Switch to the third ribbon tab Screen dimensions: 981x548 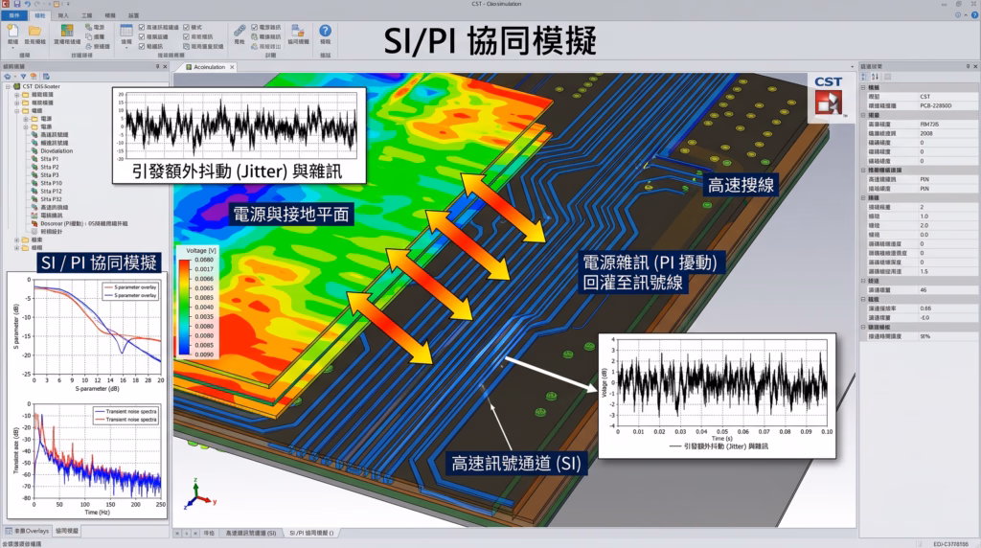click(63, 15)
